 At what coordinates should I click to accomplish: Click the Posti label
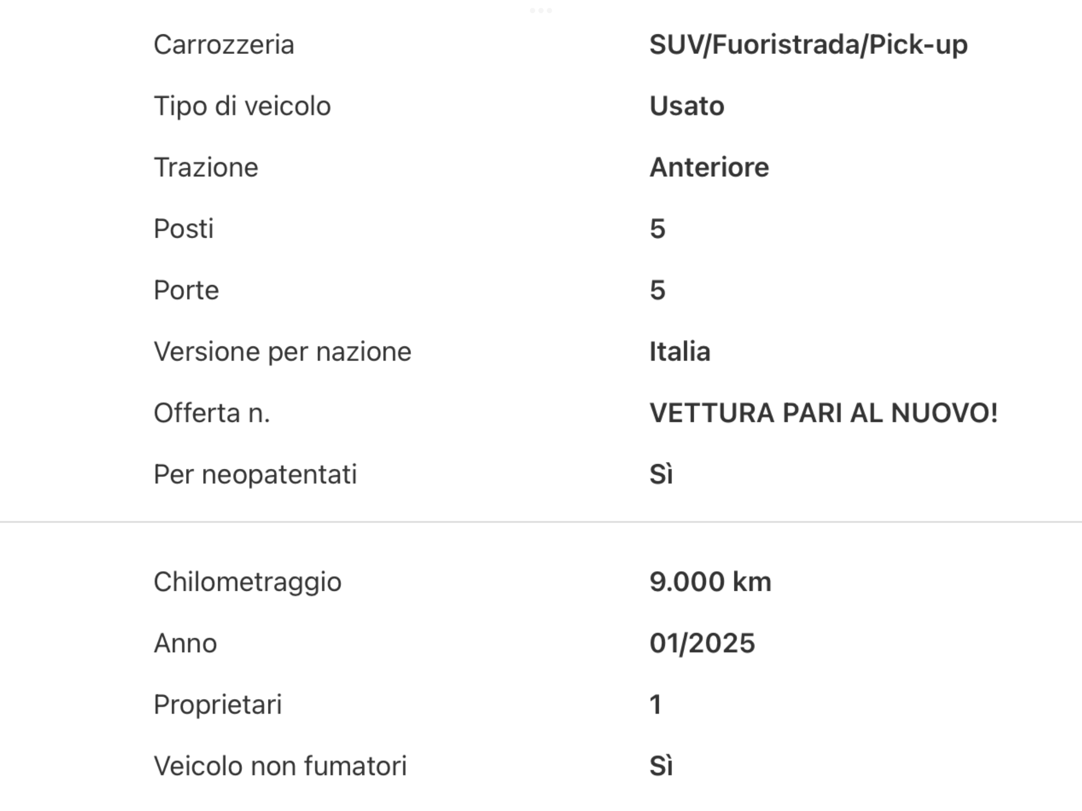[x=183, y=229]
